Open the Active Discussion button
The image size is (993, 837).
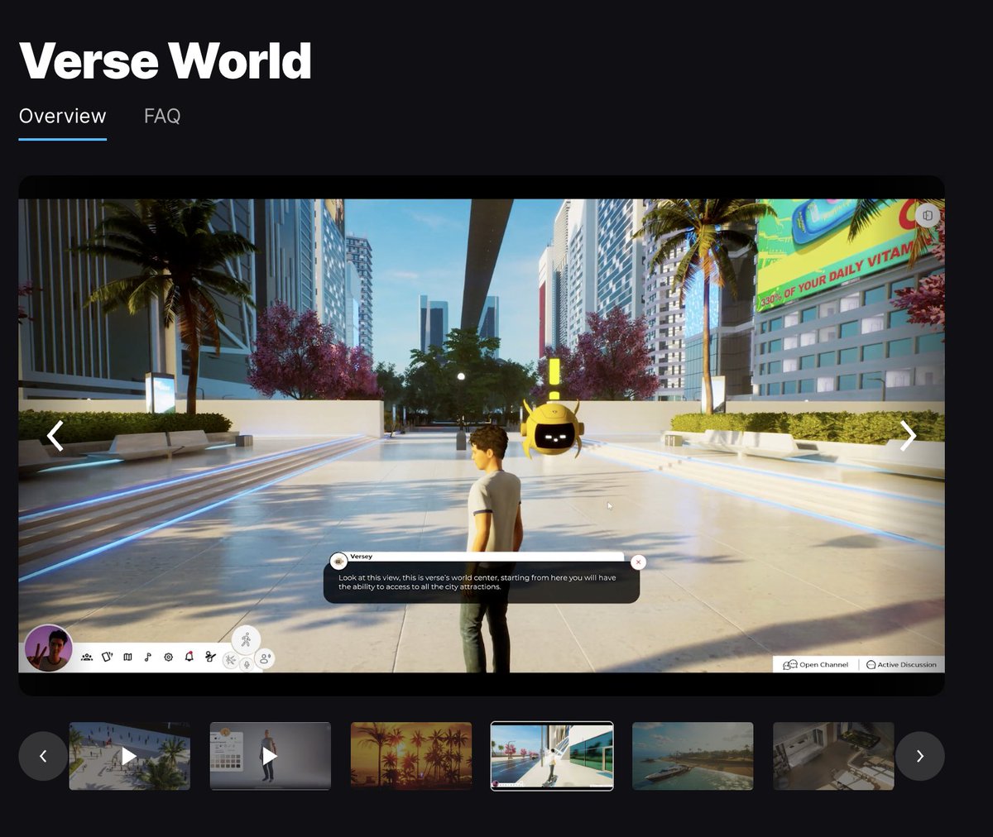[x=901, y=664]
